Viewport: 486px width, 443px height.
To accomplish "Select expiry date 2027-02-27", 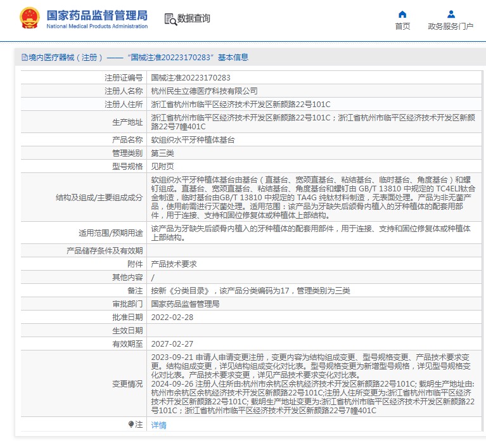I will point(172,343).
